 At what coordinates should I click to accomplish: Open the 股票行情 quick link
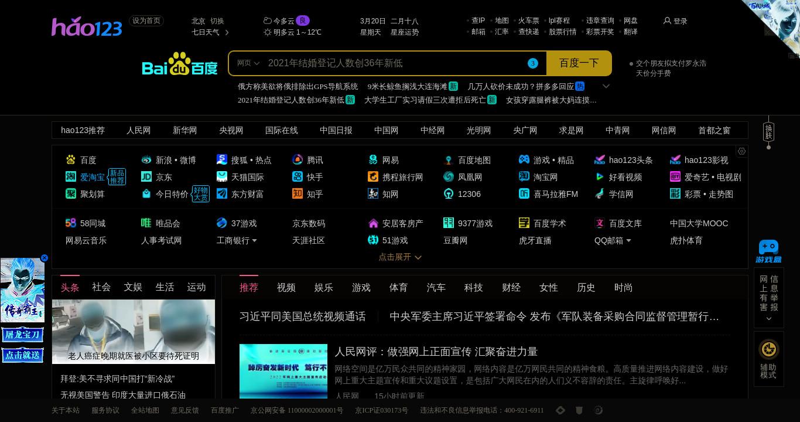click(x=562, y=32)
